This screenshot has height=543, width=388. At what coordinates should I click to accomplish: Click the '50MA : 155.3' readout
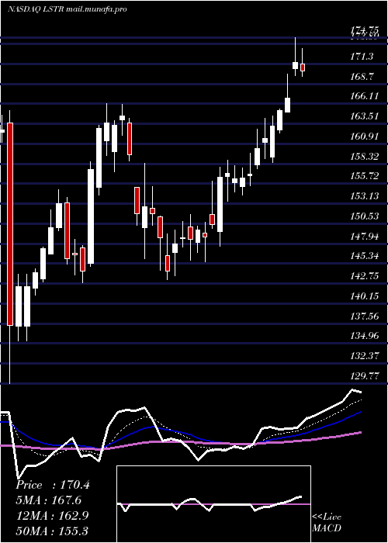point(52,531)
